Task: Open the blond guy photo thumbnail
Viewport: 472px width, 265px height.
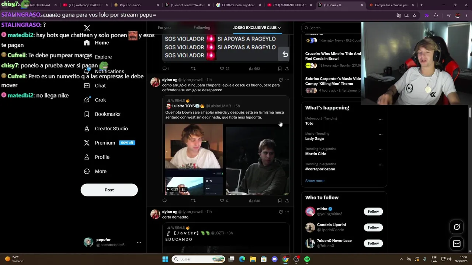Action: tap(194, 146)
